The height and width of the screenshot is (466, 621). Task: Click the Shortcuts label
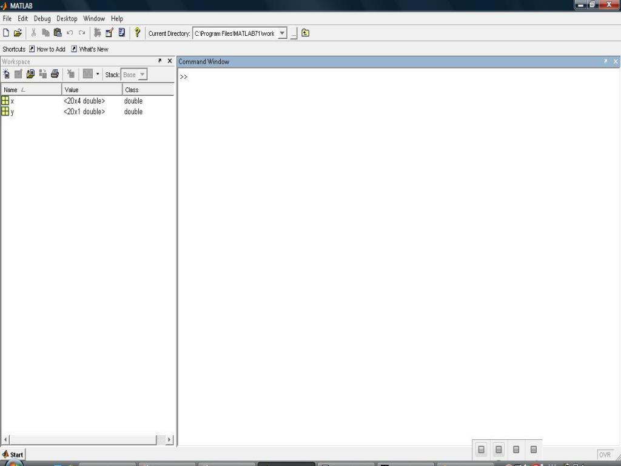pos(14,49)
